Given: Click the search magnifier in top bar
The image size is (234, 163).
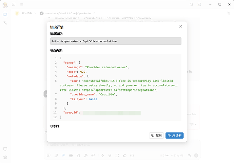Looking at the screenshot, I should click(191, 4).
